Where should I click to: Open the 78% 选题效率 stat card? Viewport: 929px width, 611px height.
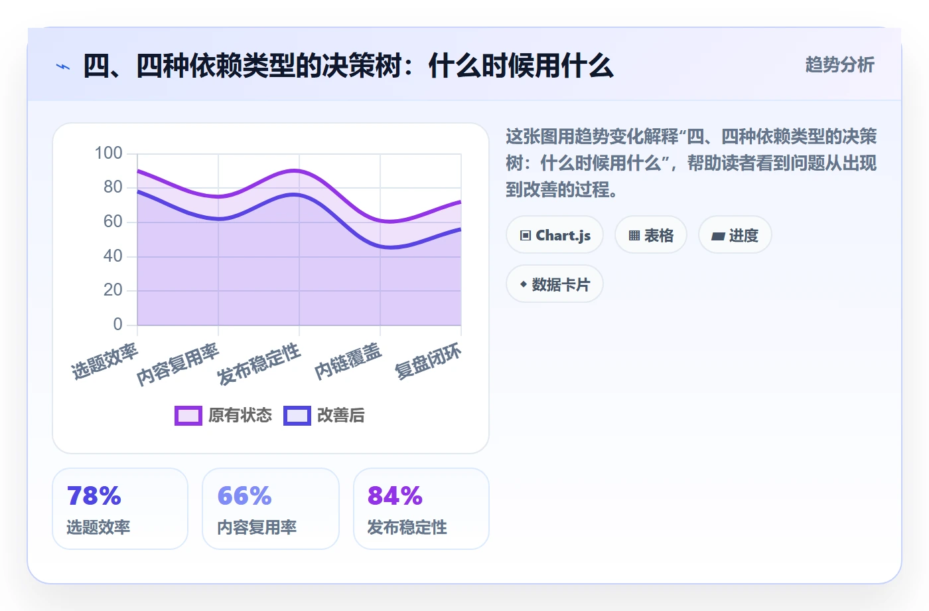click(x=120, y=509)
